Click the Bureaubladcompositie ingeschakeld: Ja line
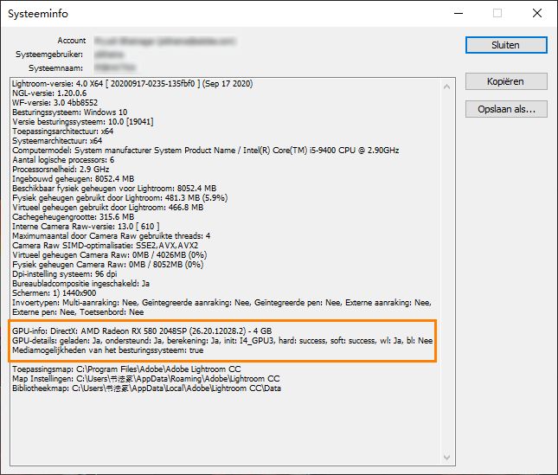558x475 pixels. (80, 284)
